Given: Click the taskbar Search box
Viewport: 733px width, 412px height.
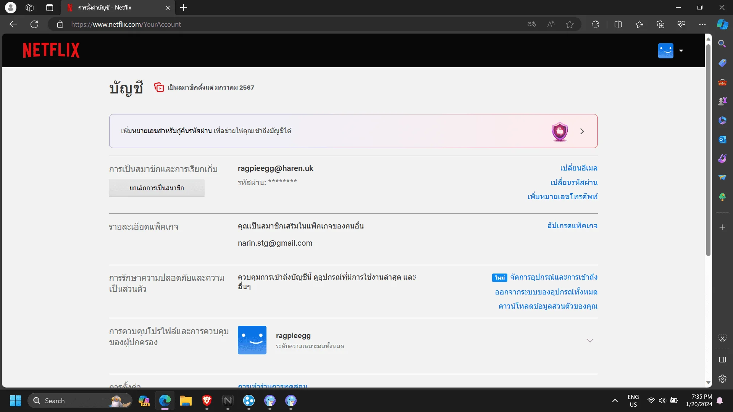Looking at the screenshot, I should coord(80,401).
